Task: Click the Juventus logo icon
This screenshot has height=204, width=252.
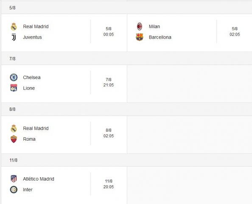Action: pyautogui.click(x=14, y=37)
